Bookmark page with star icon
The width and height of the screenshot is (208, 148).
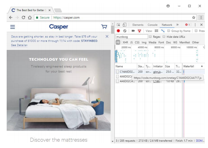coord(194,17)
